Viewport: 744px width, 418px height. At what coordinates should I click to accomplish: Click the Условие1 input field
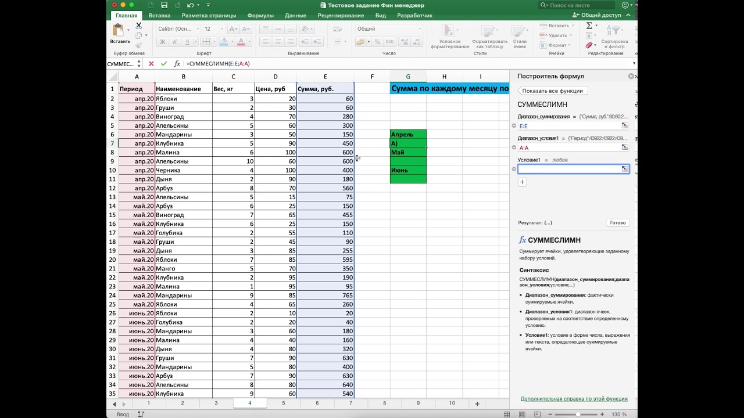[573, 169]
